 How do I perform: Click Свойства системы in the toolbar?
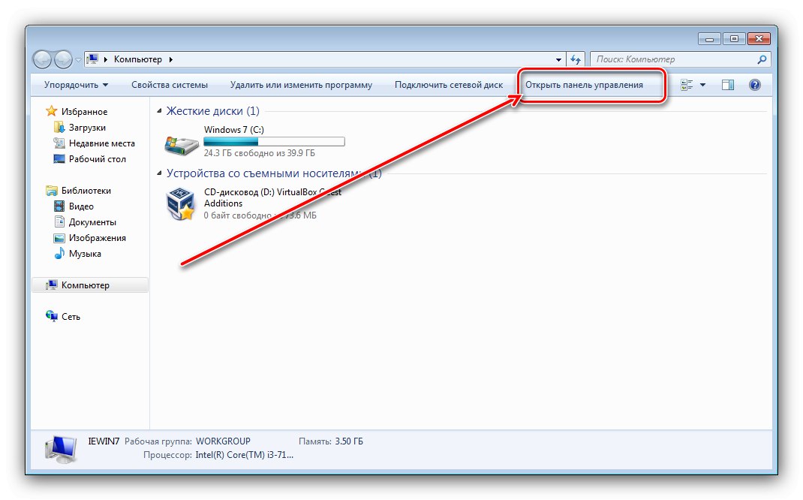coord(170,85)
